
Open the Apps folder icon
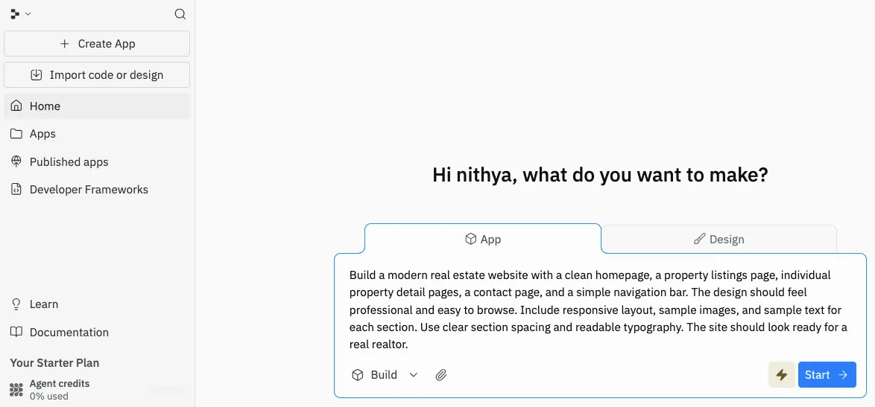[x=16, y=134]
